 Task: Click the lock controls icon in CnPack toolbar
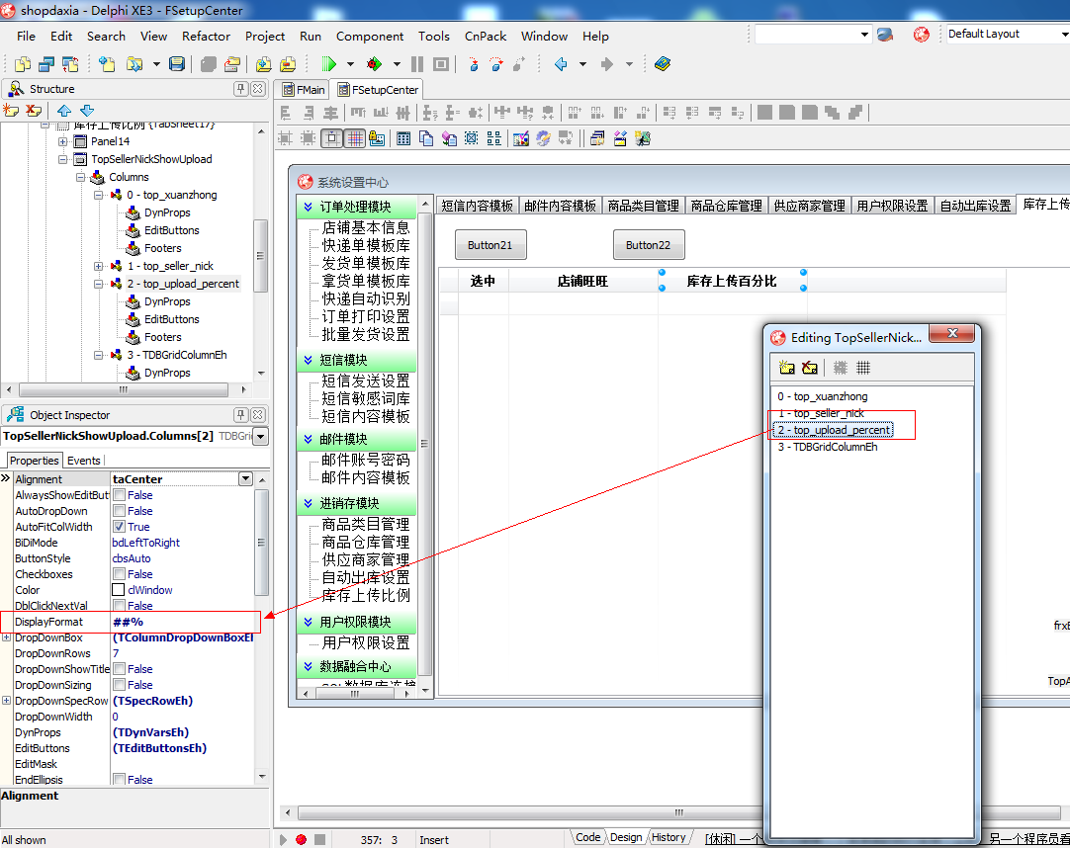coord(377,138)
